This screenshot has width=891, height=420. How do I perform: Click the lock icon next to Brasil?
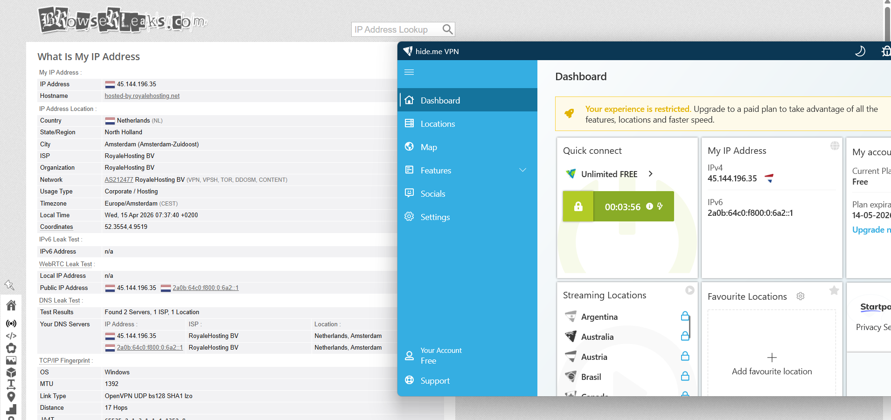(685, 376)
